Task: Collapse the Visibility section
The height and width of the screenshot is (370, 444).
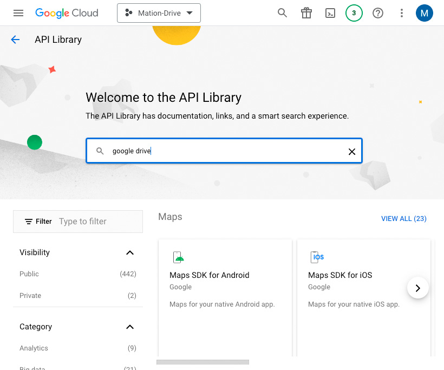Action: pyautogui.click(x=130, y=252)
